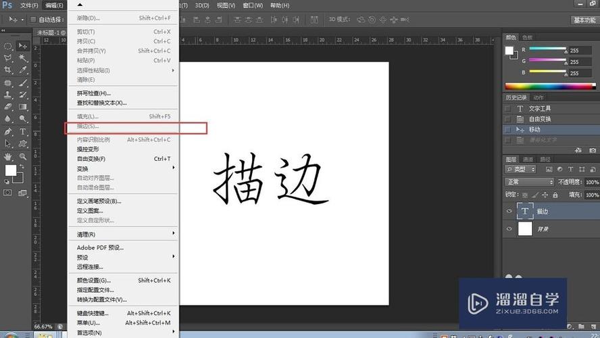Screen dimensions: 600x338
Task: Set history brush source for 文字工具
Action: [508, 109]
